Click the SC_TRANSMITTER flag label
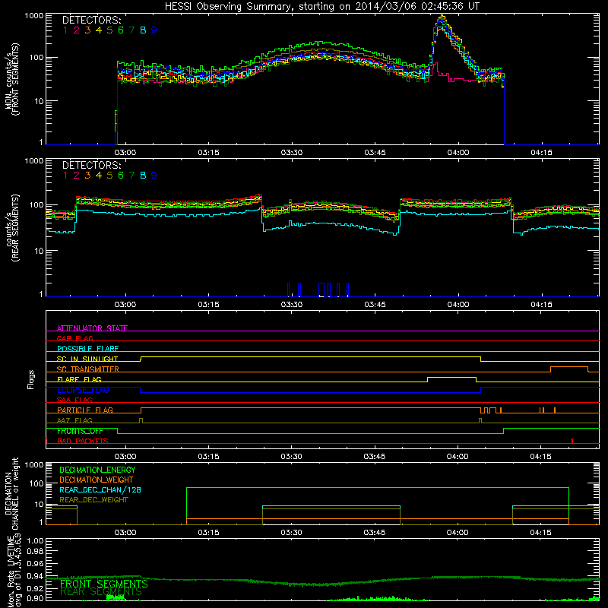 (x=88, y=369)
